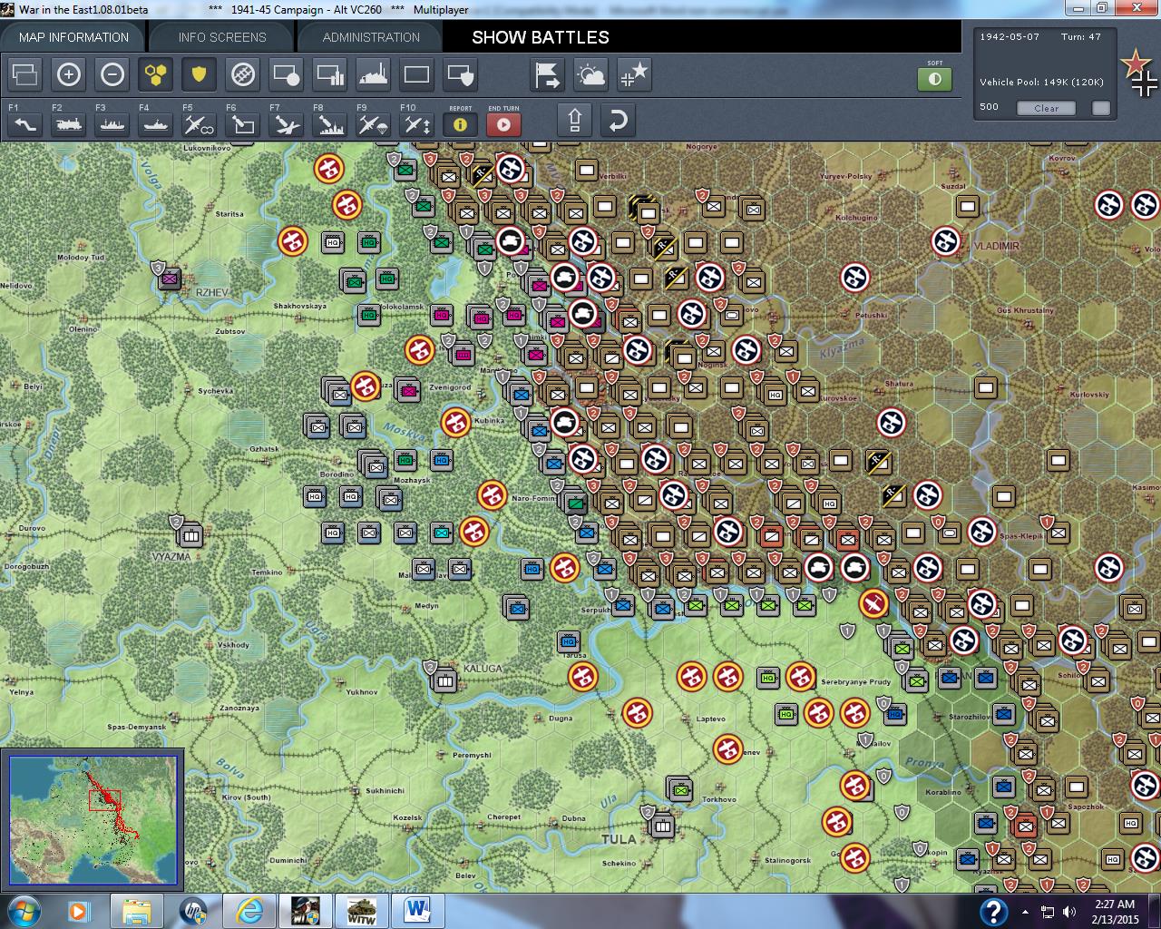Click the Clear button
This screenshot has height=929, width=1161.
click(1046, 108)
